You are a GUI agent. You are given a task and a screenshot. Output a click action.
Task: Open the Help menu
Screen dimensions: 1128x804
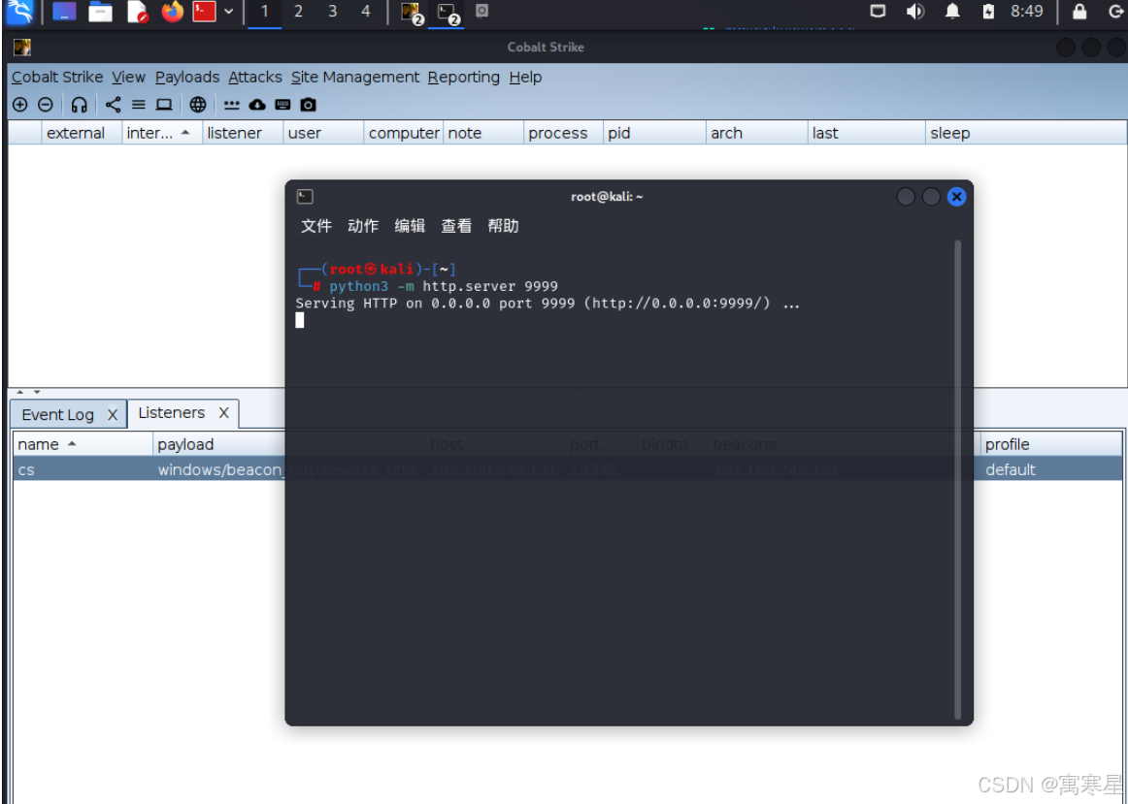pos(525,77)
